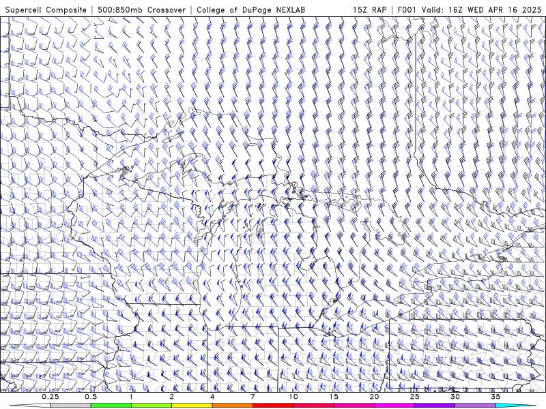Click the yellow-green 1–2 color segment

tap(152, 406)
